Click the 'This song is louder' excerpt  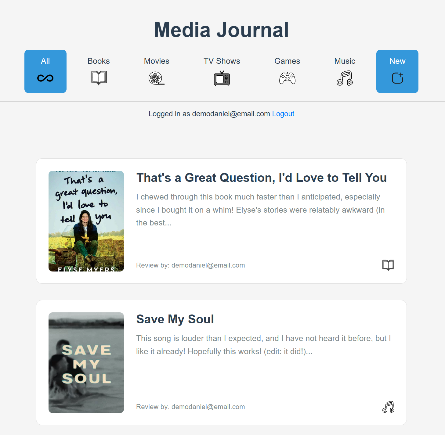coord(263,345)
